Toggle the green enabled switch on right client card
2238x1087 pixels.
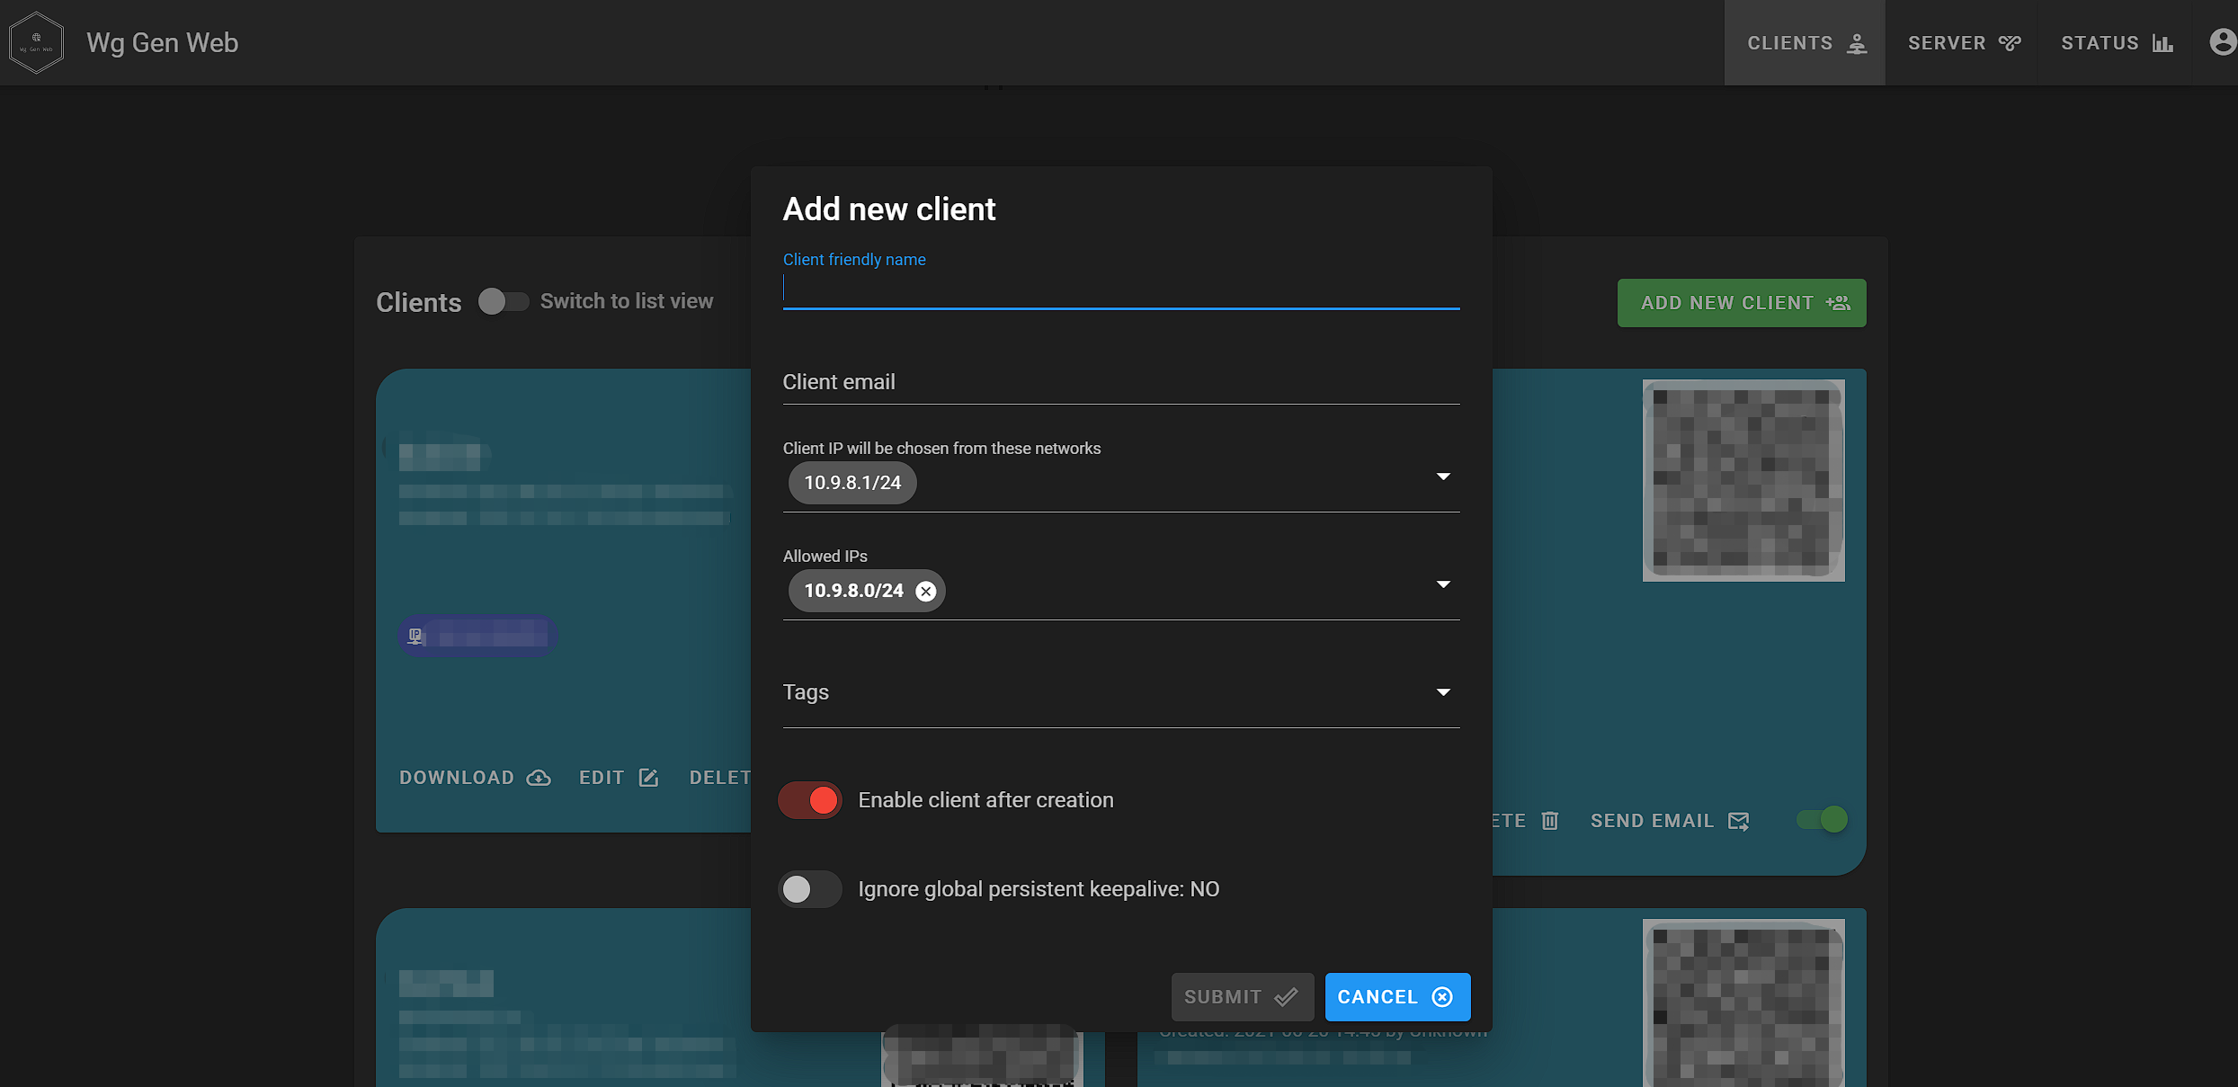1822,820
